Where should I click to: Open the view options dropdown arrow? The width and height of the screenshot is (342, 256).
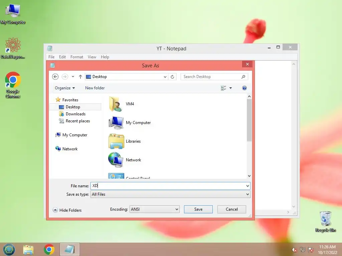click(x=230, y=88)
